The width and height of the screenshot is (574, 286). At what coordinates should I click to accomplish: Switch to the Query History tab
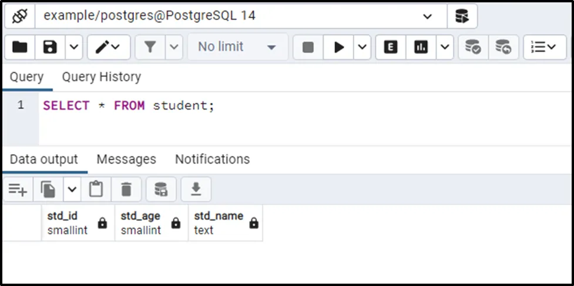[x=102, y=77]
